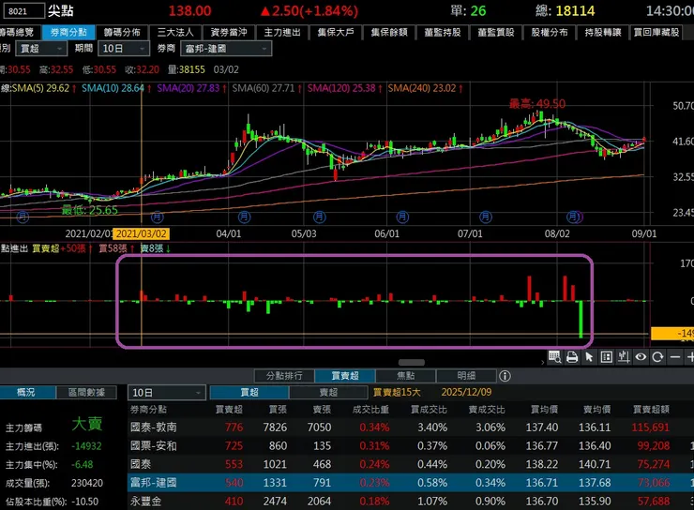This screenshot has width=694, height=510.
Task: Open chart indicator settings icon
Action: coord(624,356)
